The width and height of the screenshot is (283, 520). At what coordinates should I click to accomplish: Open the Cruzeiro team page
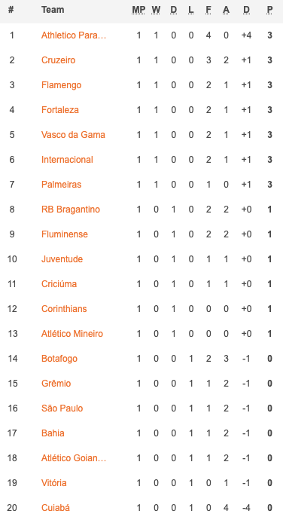(58, 60)
